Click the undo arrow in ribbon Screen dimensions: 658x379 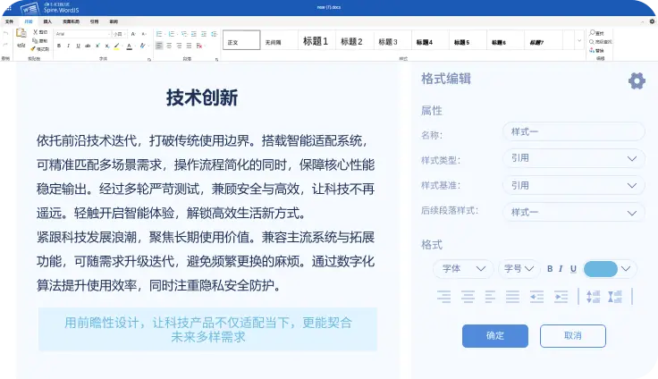click(5, 34)
